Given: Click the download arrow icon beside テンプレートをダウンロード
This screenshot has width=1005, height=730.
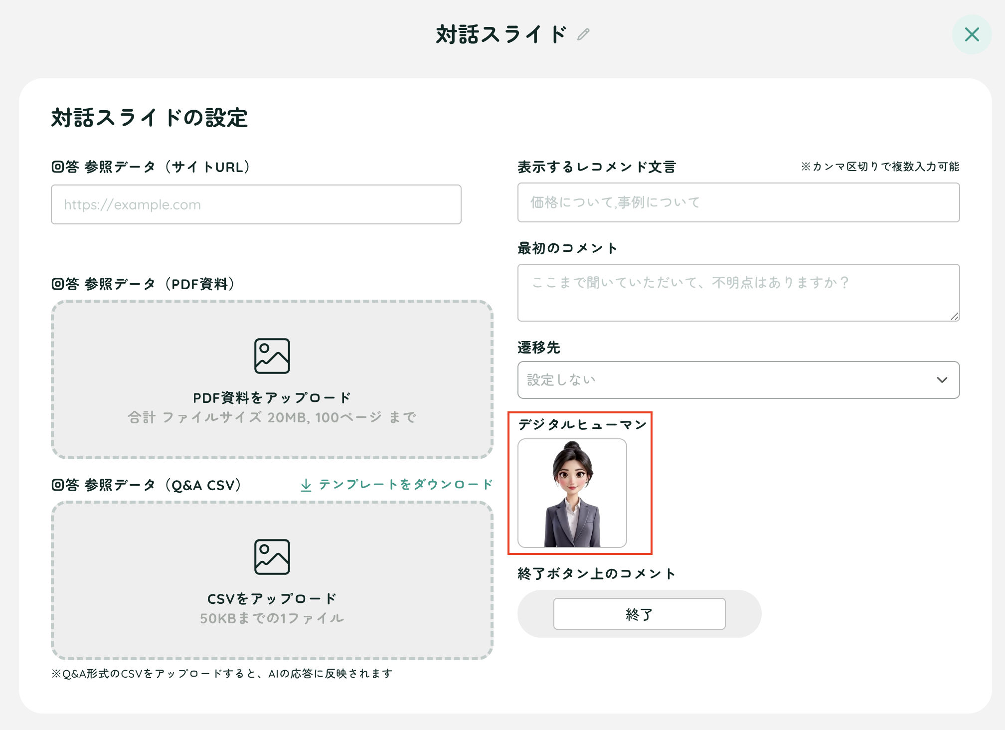Looking at the screenshot, I should pyautogui.click(x=306, y=485).
